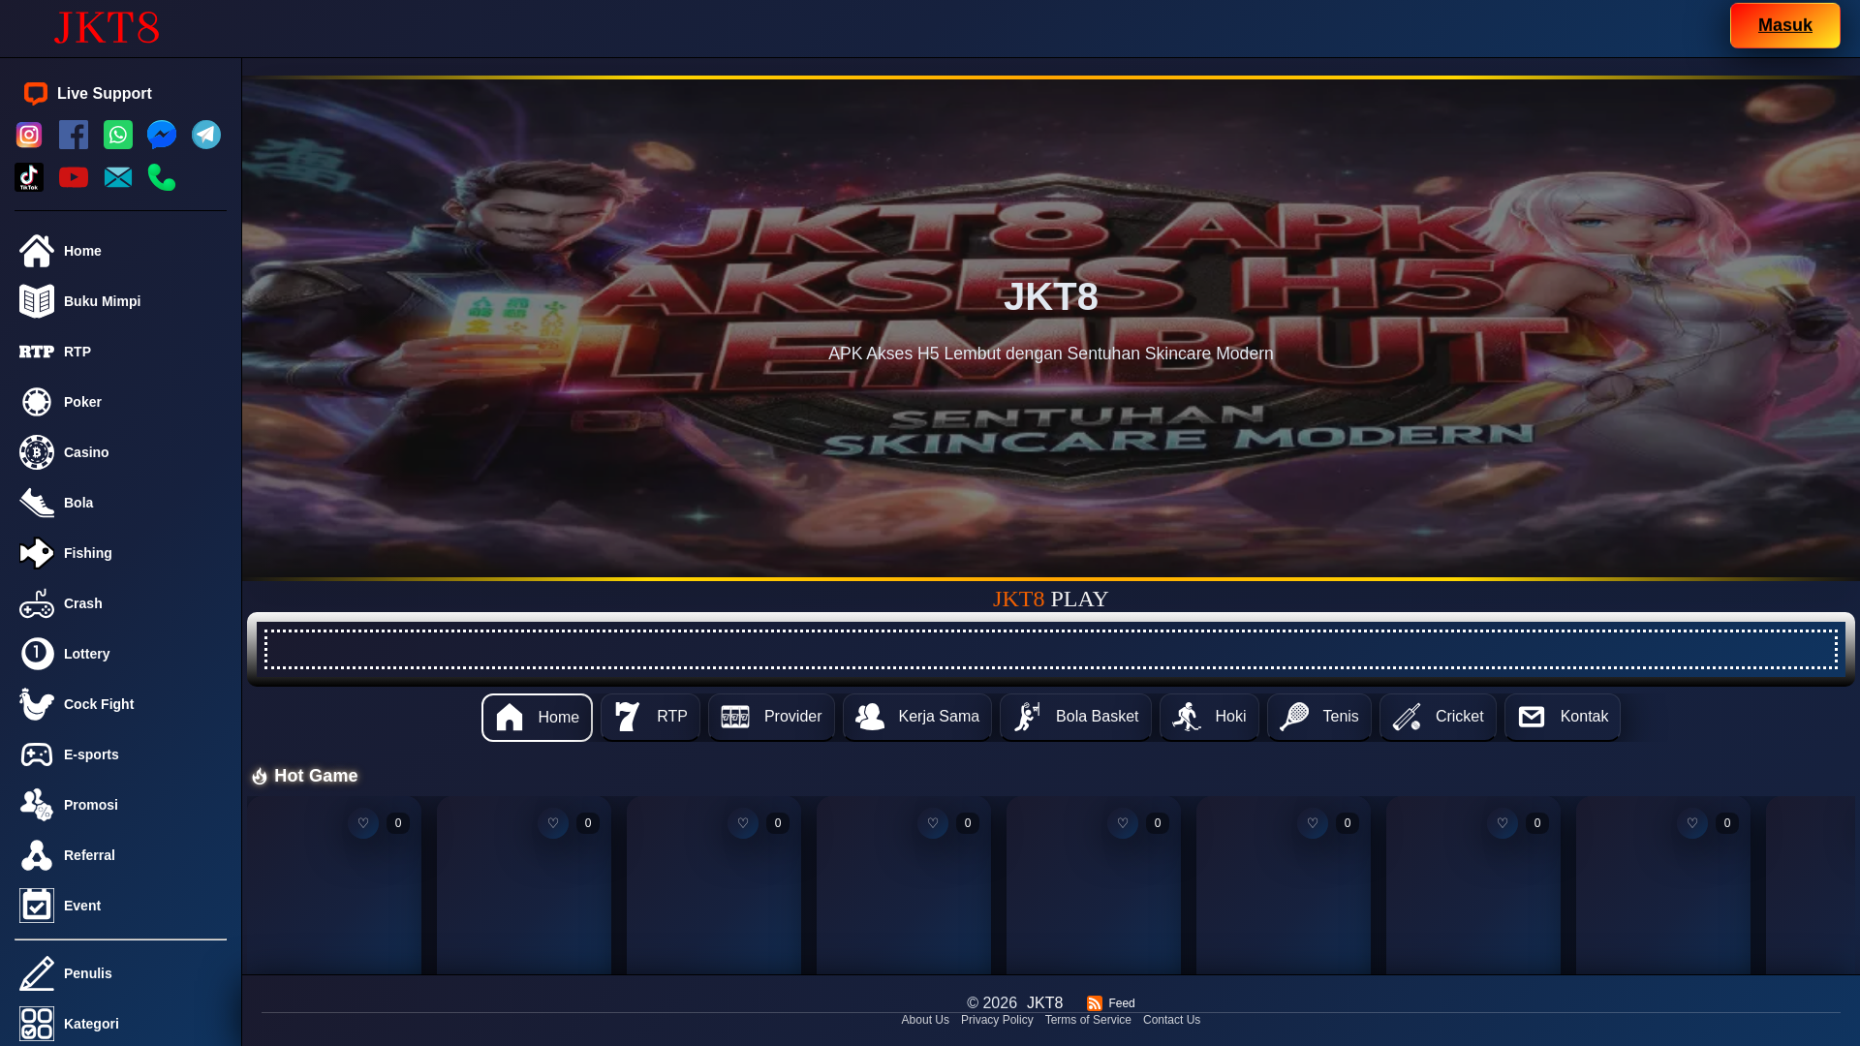Screen dimensions: 1860x1046
Task: Click the JKT8 logo in header
Action: click(107, 28)
